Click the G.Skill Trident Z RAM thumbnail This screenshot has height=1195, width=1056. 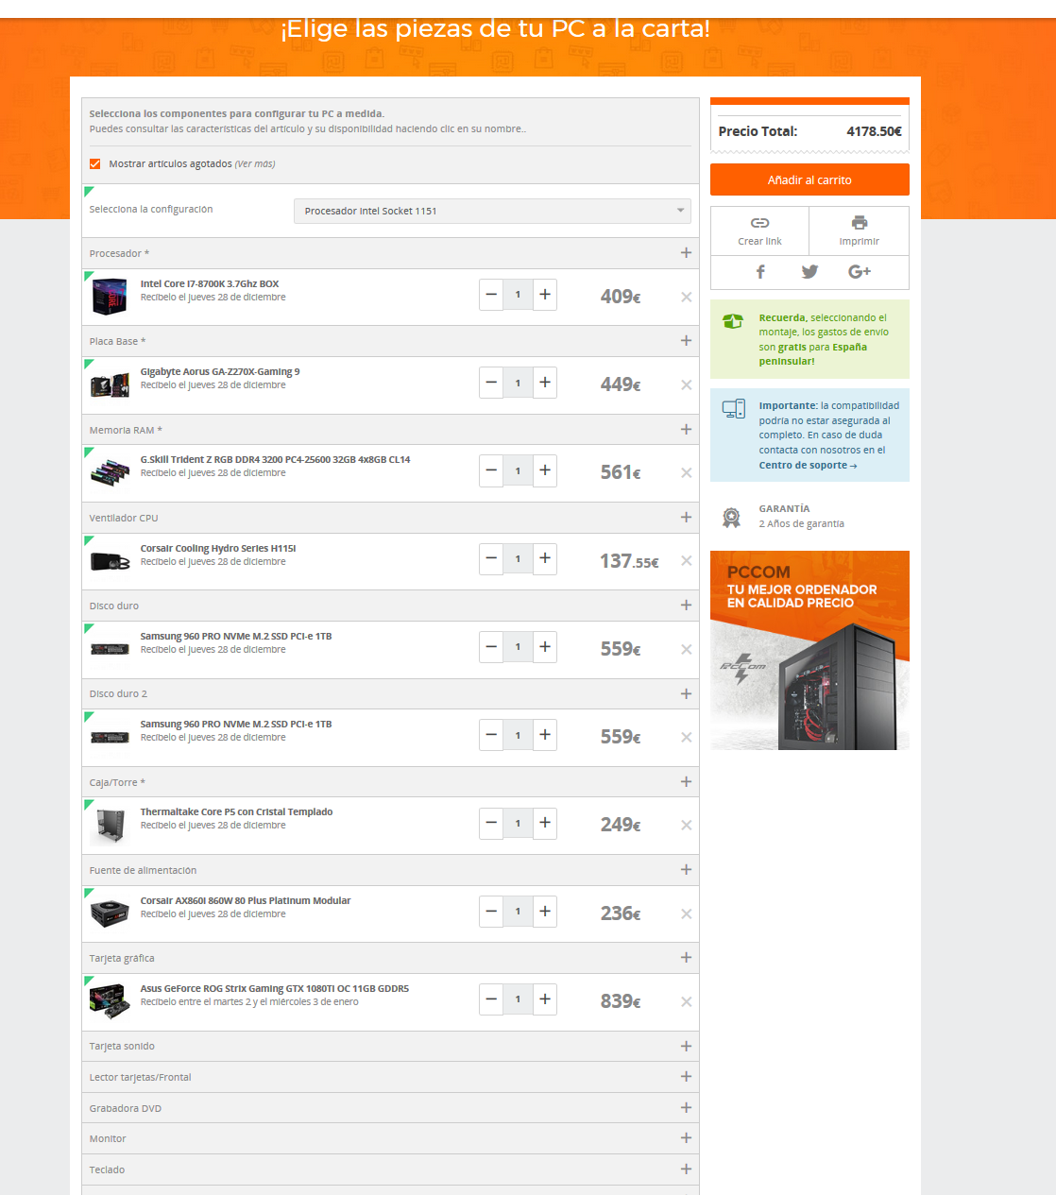[110, 471]
